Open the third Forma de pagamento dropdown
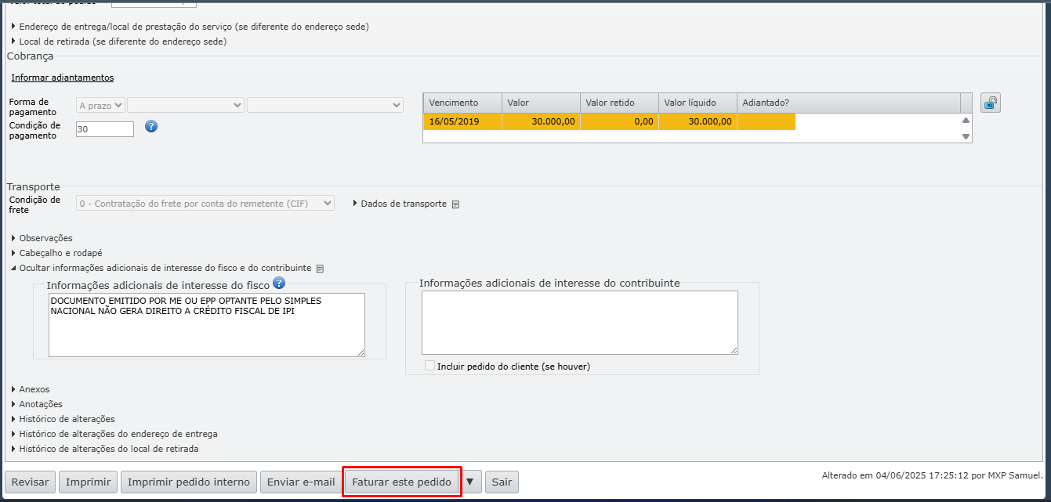The image size is (1051, 502). pos(325,105)
